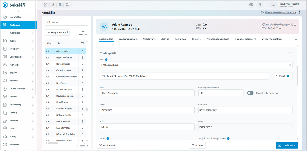Open the Matrika tab
Viewport: 307px width, 151px height.
[165, 39]
